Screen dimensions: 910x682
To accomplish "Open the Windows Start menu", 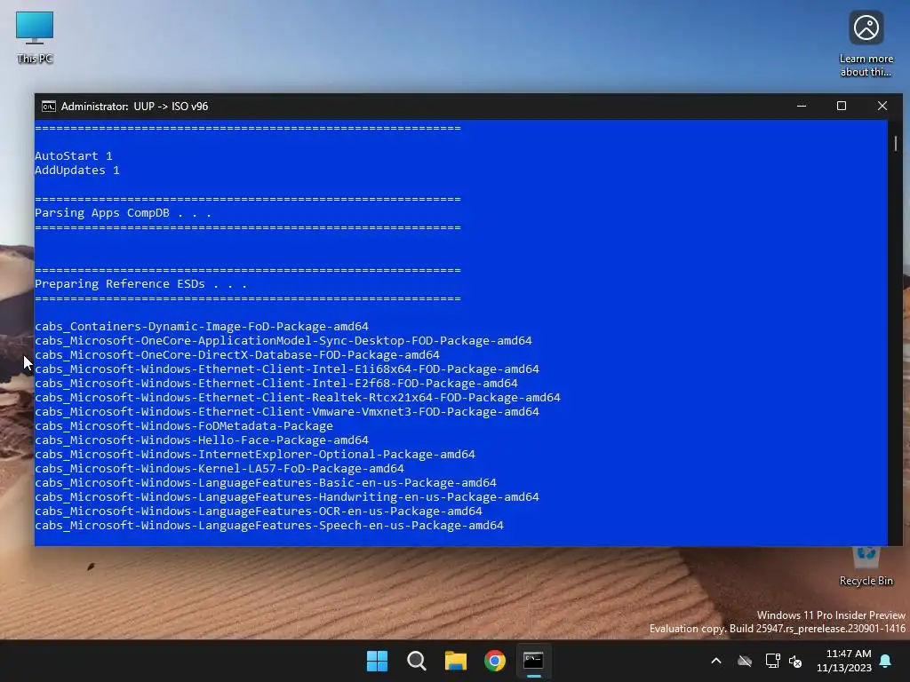I will point(377,661).
